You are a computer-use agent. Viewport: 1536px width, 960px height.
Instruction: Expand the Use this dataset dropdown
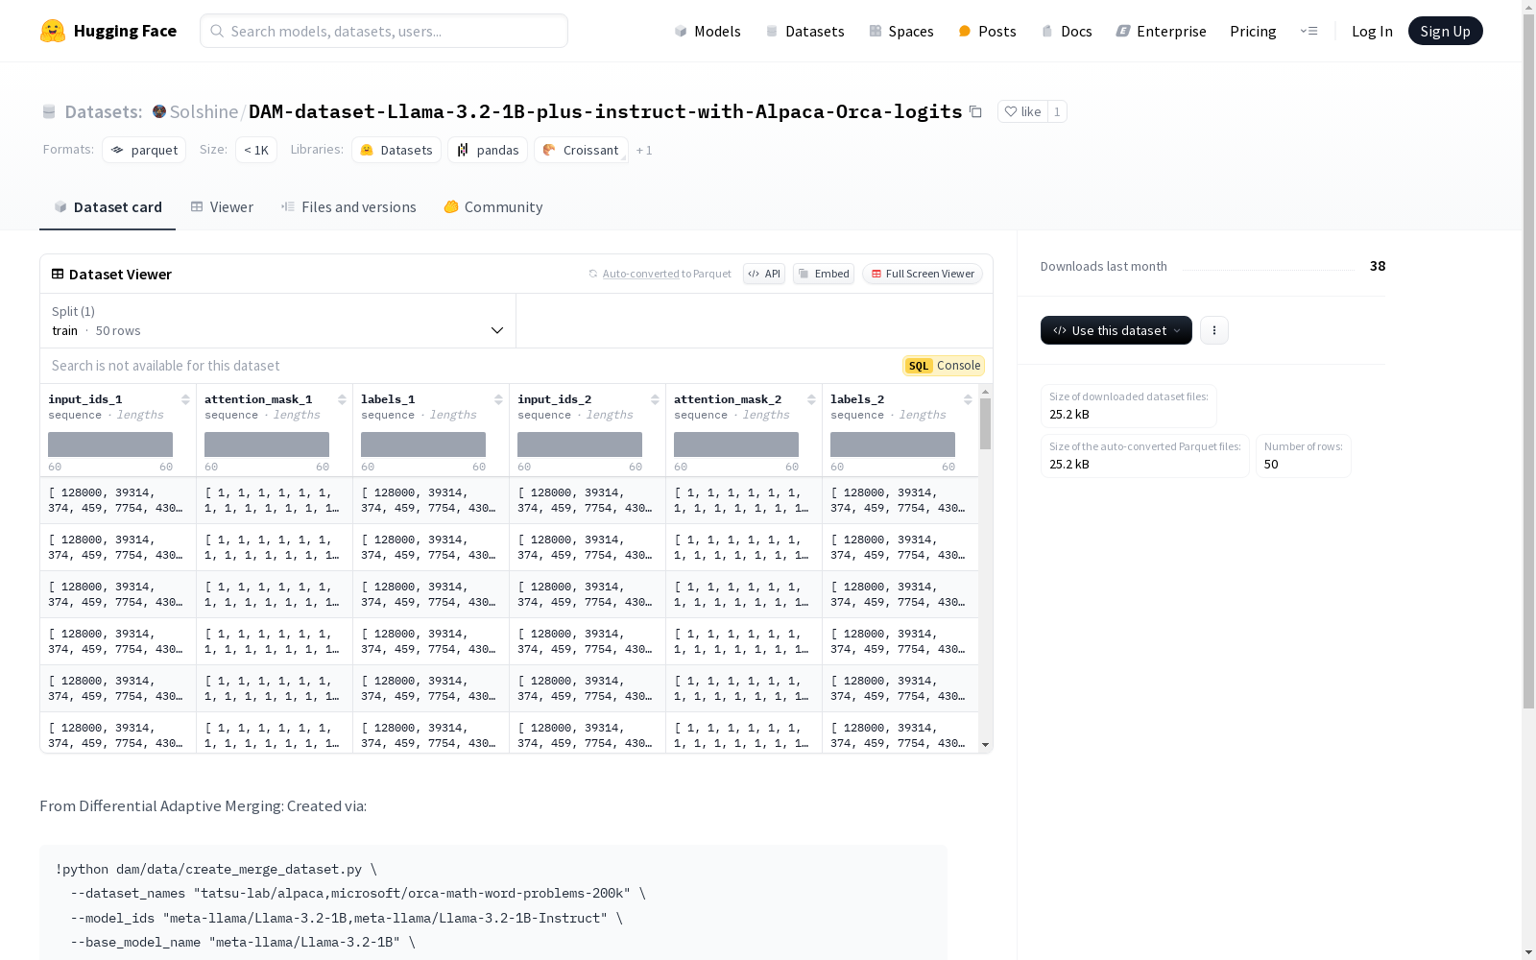click(x=1116, y=330)
